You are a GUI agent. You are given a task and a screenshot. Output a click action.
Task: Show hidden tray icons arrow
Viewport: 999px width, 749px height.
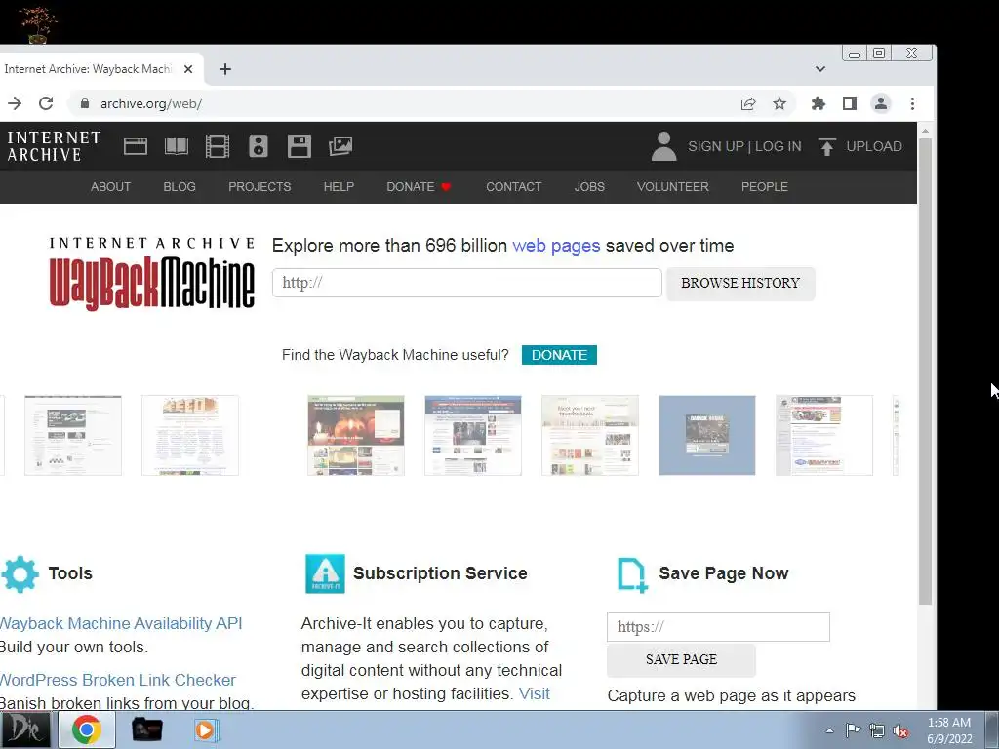pos(829,730)
